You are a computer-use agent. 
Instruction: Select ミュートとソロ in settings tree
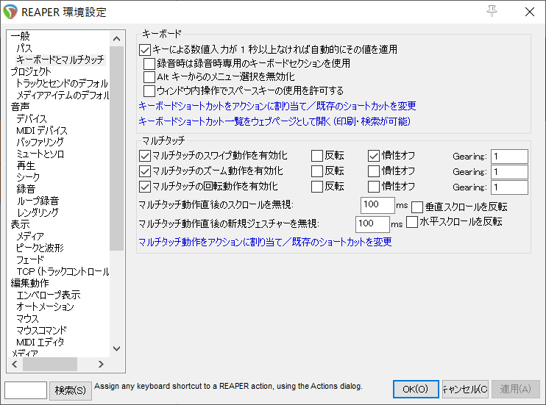(40, 154)
